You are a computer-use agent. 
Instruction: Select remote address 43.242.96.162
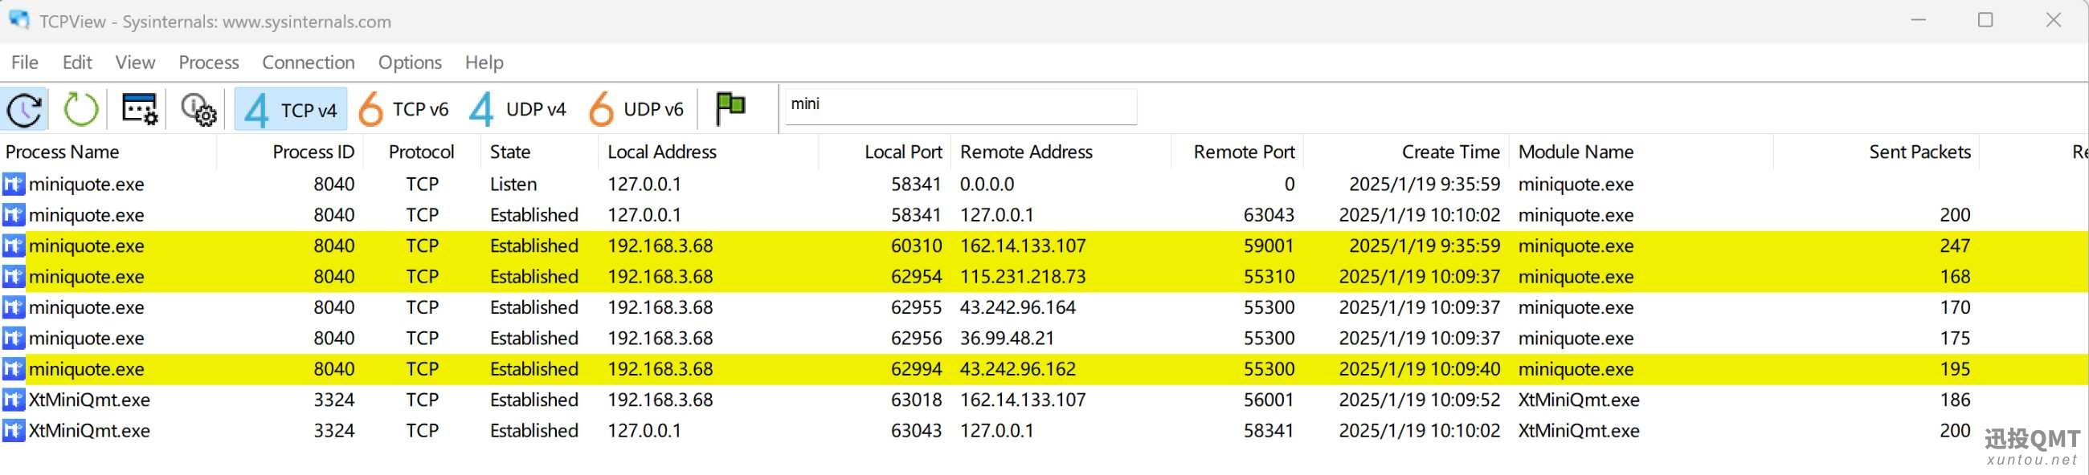pos(1018,369)
